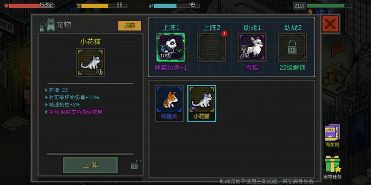The height and width of the screenshot is (185, 371).
Task: Tap the 段位: D rank star label
Action: click(x=320, y=12)
